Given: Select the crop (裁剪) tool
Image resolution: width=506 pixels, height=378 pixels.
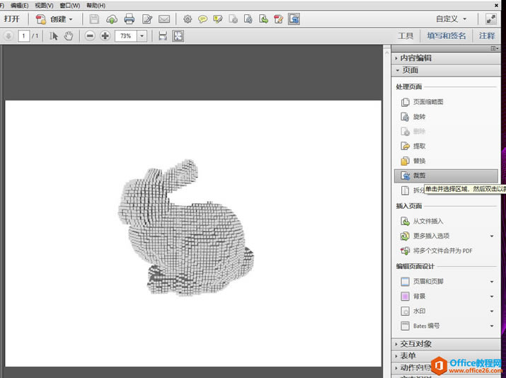Looking at the screenshot, I should pos(420,176).
